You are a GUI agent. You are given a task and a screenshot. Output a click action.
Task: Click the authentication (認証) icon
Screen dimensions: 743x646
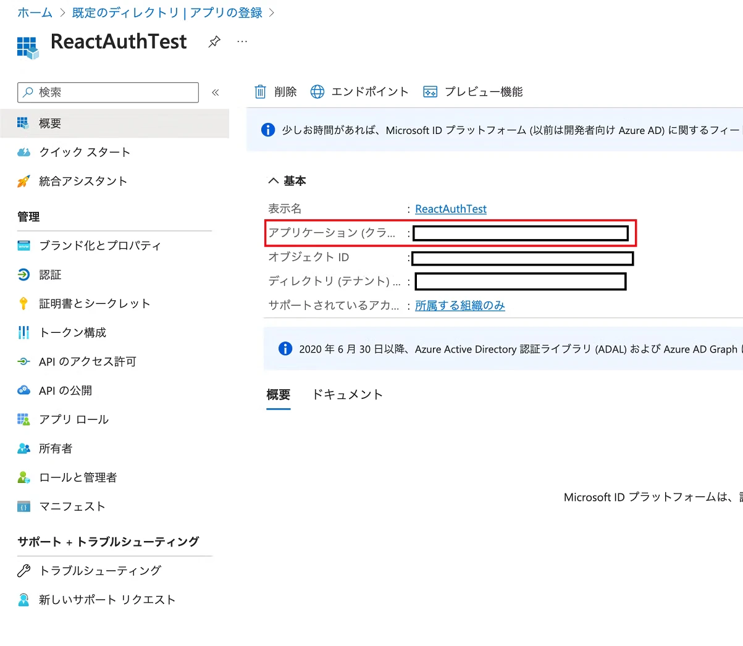click(23, 274)
